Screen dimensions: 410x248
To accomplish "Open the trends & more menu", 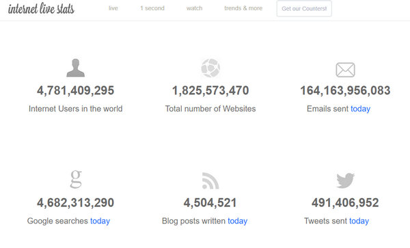I will 243,8.
